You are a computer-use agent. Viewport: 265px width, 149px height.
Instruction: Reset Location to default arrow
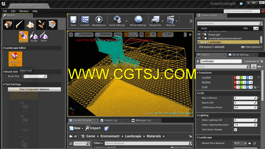[x=258, y=77]
